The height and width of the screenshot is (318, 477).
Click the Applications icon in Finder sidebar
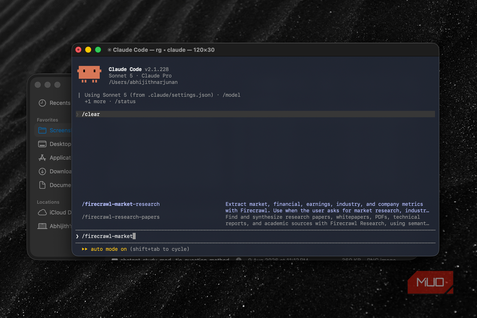point(43,157)
